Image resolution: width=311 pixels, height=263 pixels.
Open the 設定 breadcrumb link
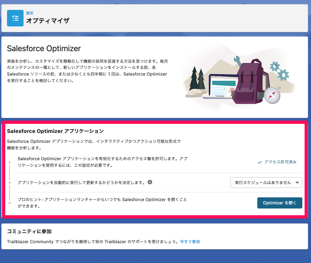click(x=30, y=13)
